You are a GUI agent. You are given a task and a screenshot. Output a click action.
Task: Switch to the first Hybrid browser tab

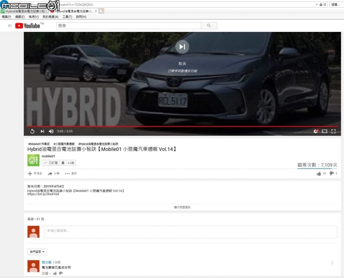point(24,11)
